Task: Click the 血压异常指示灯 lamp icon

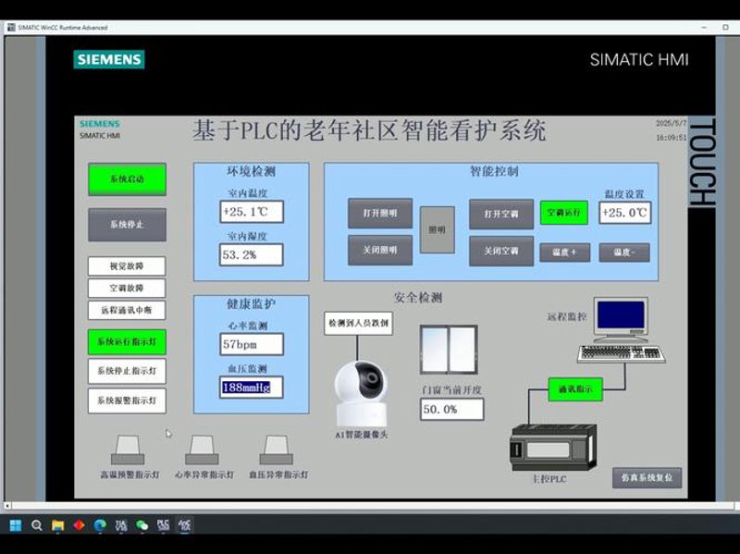Action: tap(277, 450)
